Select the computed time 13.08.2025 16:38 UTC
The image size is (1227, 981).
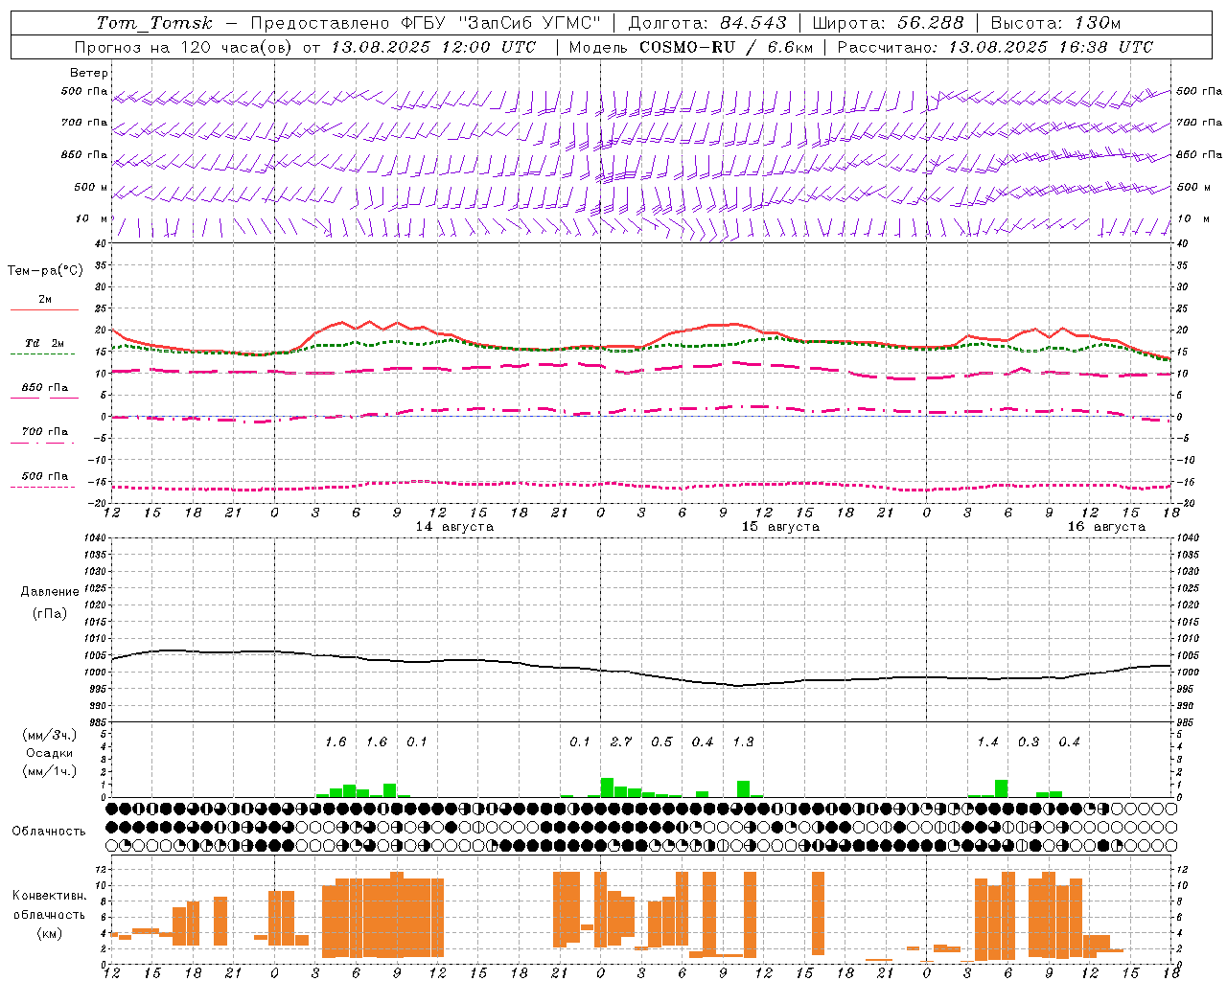click(x=1051, y=47)
